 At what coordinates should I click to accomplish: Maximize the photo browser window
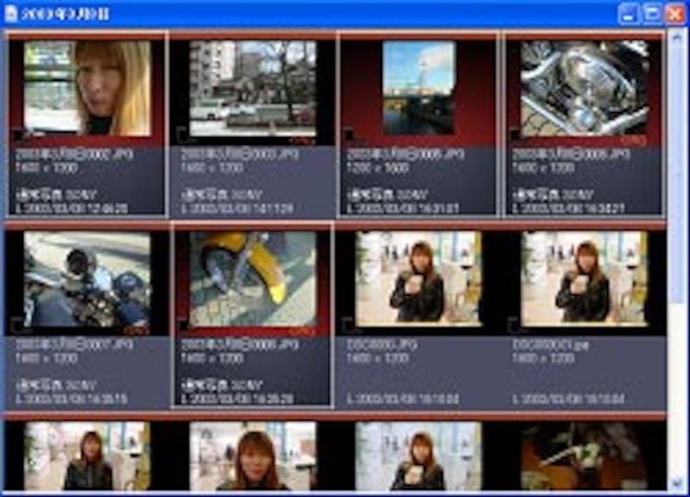pyautogui.click(x=652, y=14)
